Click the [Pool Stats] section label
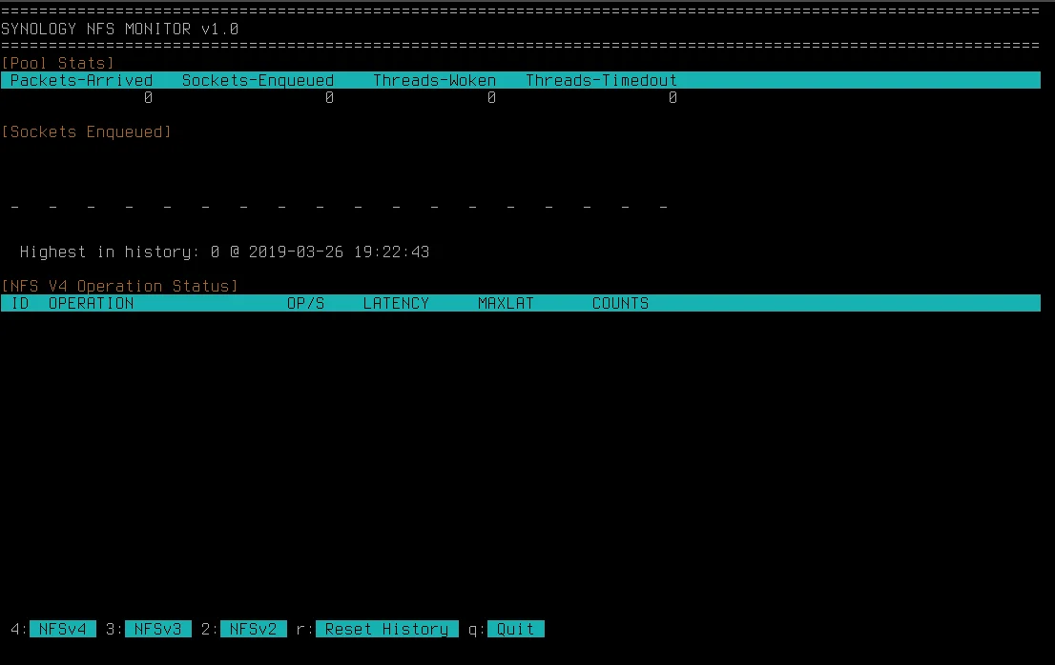Image resolution: width=1055 pixels, height=665 pixels. coord(58,63)
